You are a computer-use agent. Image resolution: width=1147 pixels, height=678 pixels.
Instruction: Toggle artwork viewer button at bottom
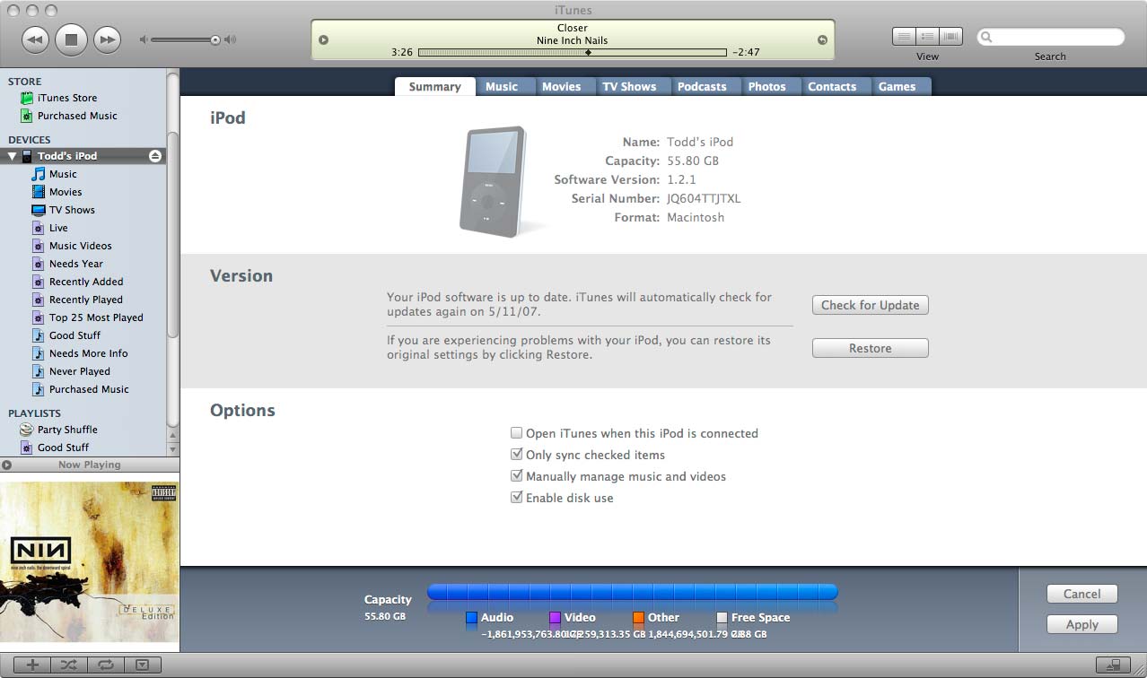(142, 665)
